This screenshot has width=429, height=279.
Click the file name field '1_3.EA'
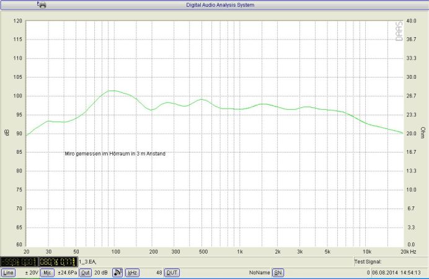pos(87,262)
